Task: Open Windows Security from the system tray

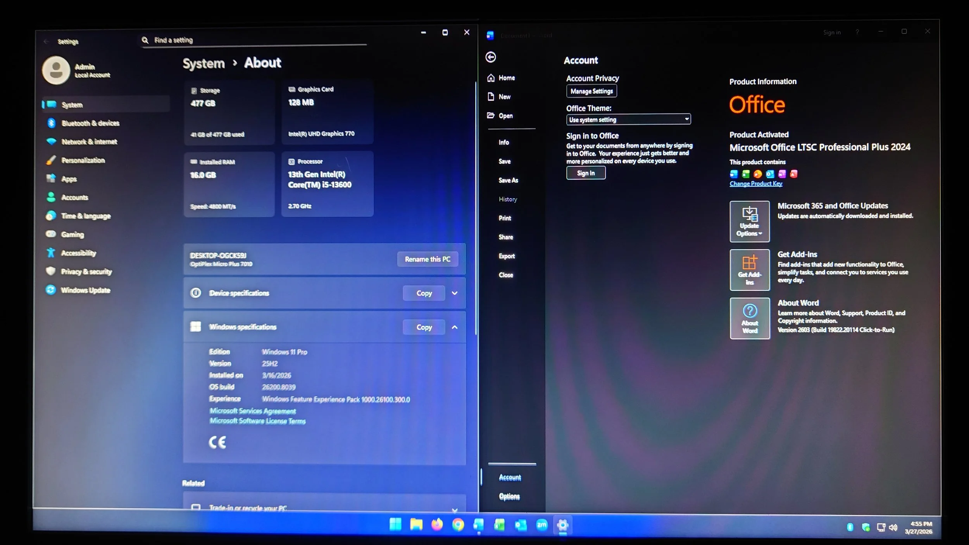Action: pos(866,527)
